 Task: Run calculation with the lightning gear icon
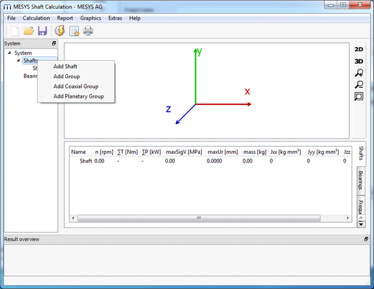[60, 31]
